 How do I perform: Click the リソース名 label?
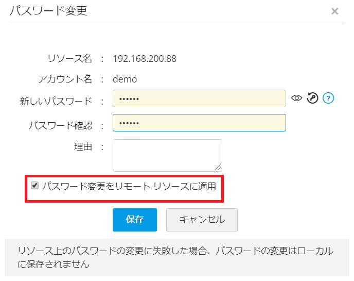click(69, 59)
